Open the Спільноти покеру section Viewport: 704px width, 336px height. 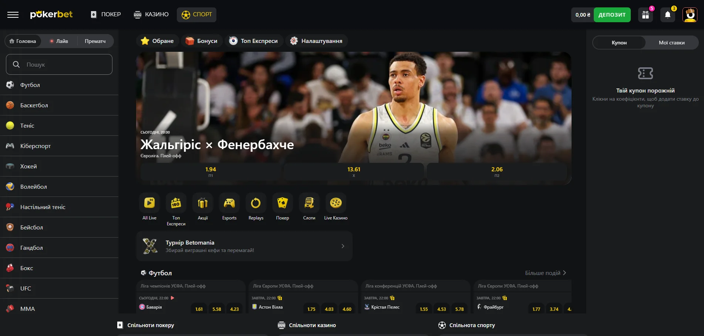click(x=146, y=325)
